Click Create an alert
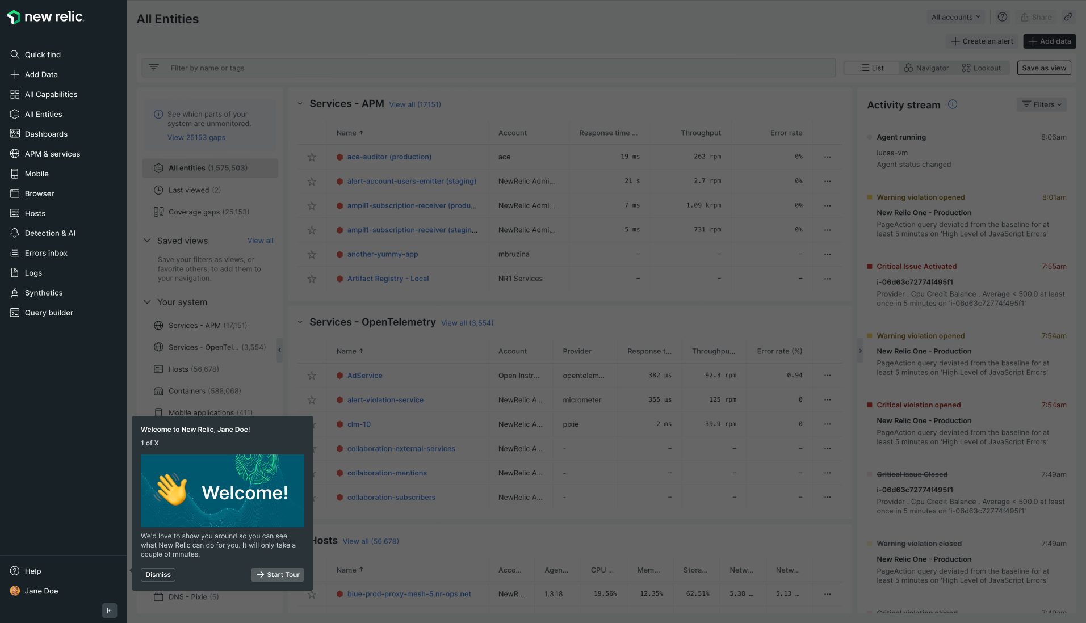This screenshot has height=623, width=1086. [x=982, y=41]
